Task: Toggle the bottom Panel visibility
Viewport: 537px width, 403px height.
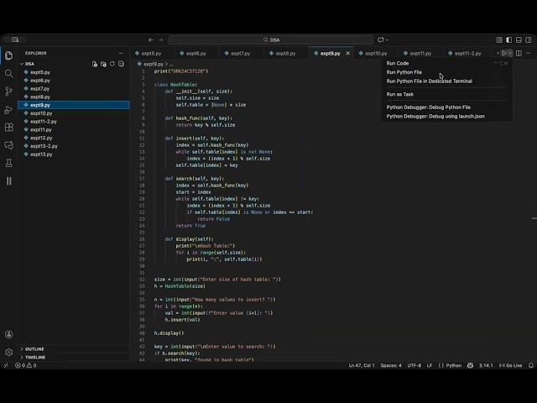Action: (x=519, y=40)
